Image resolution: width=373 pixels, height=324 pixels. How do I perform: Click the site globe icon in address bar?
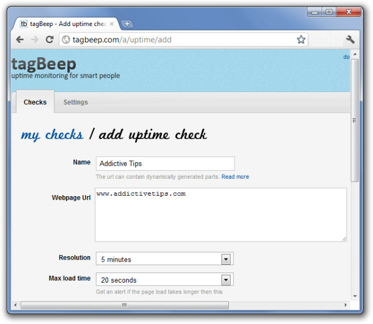coord(66,40)
